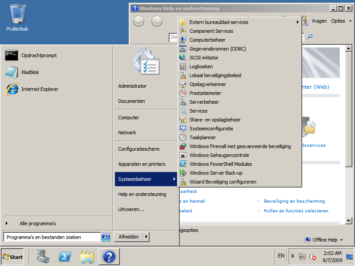Open Windows Explorer folder on taskbar
The height and width of the screenshot is (266, 355).
87,257
